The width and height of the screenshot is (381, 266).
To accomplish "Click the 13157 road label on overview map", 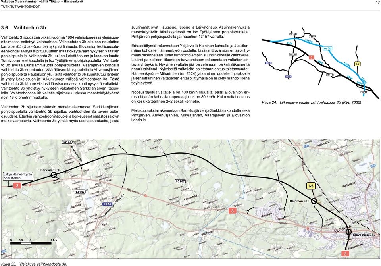I will pos(180,181).
